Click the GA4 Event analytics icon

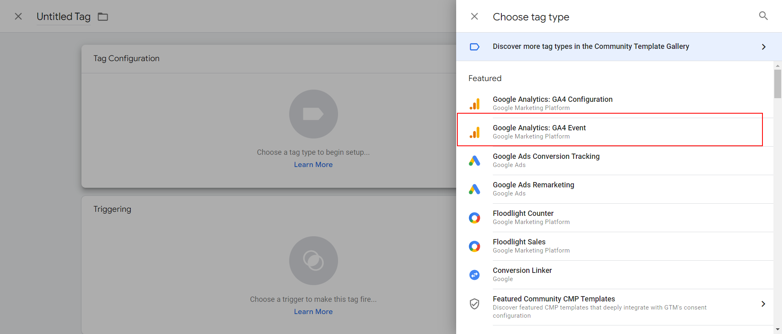pyautogui.click(x=474, y=132)
